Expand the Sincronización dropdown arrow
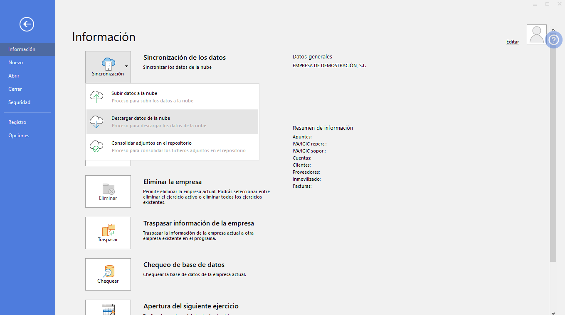 click(126, 66)
